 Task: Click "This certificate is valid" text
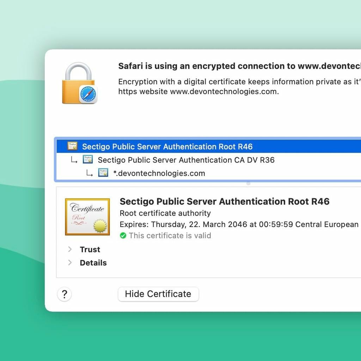170,235
